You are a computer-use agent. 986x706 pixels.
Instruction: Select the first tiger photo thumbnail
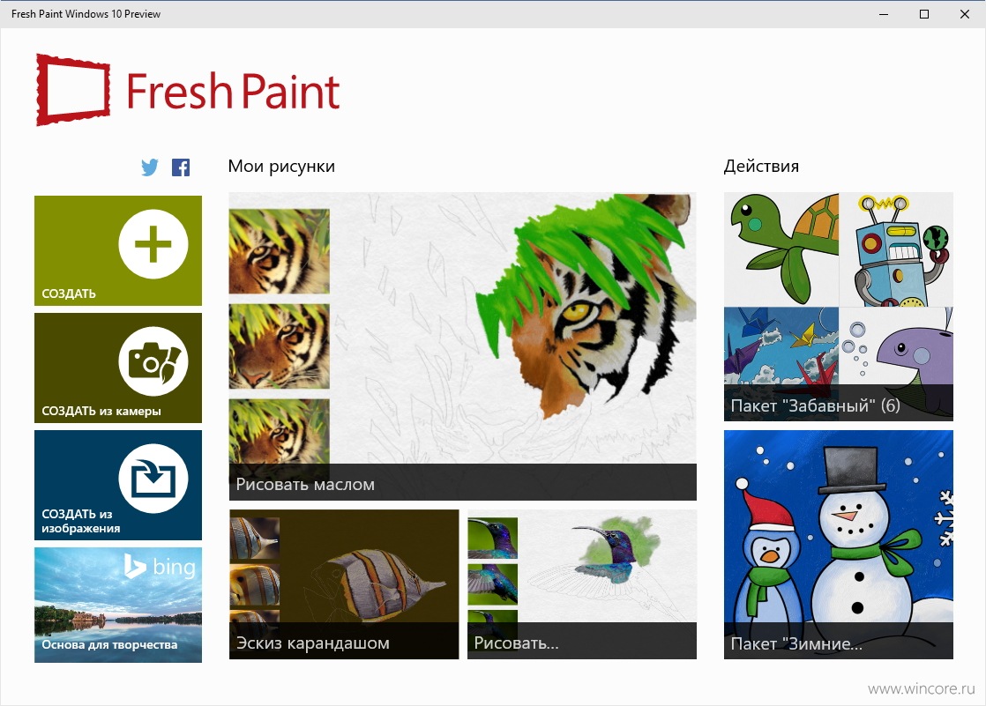click(x=280, y=251)
